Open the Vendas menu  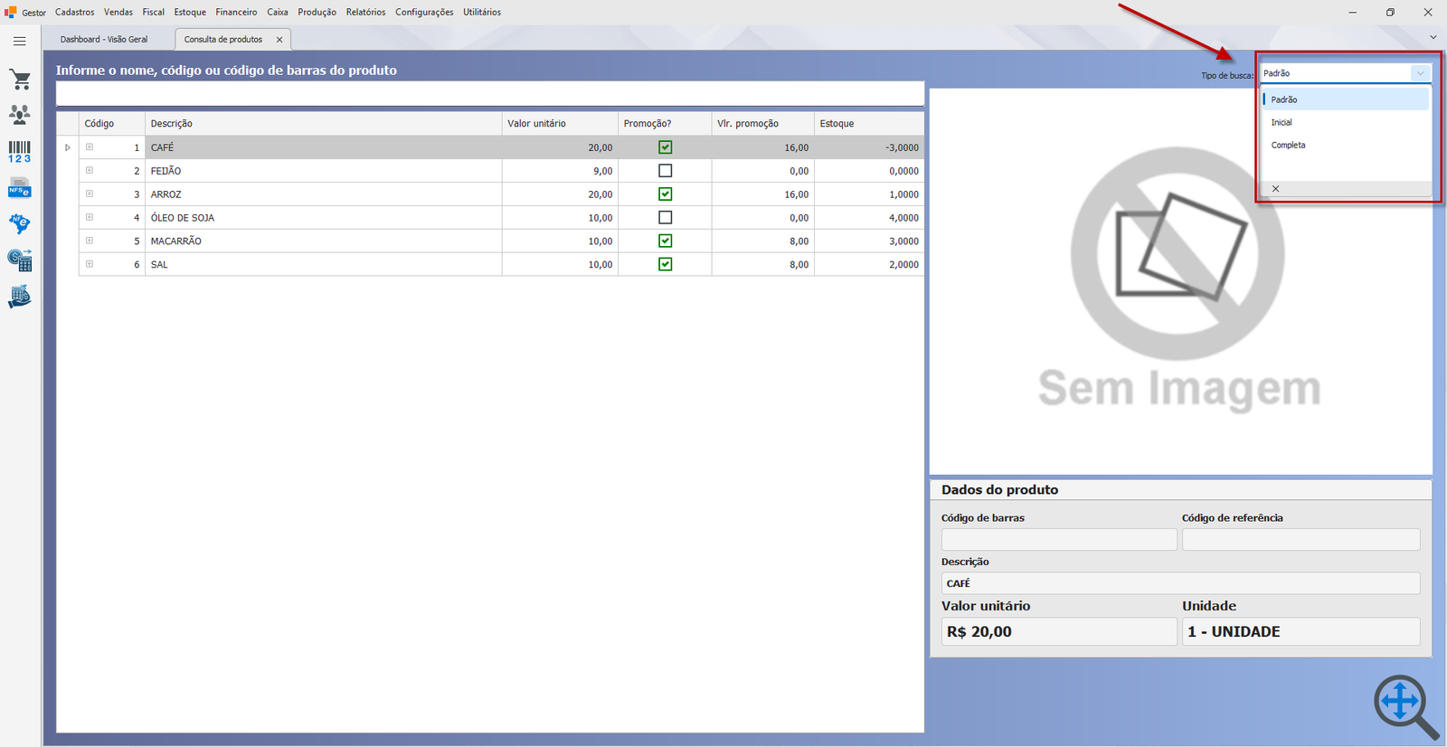[x=118, y=12]
